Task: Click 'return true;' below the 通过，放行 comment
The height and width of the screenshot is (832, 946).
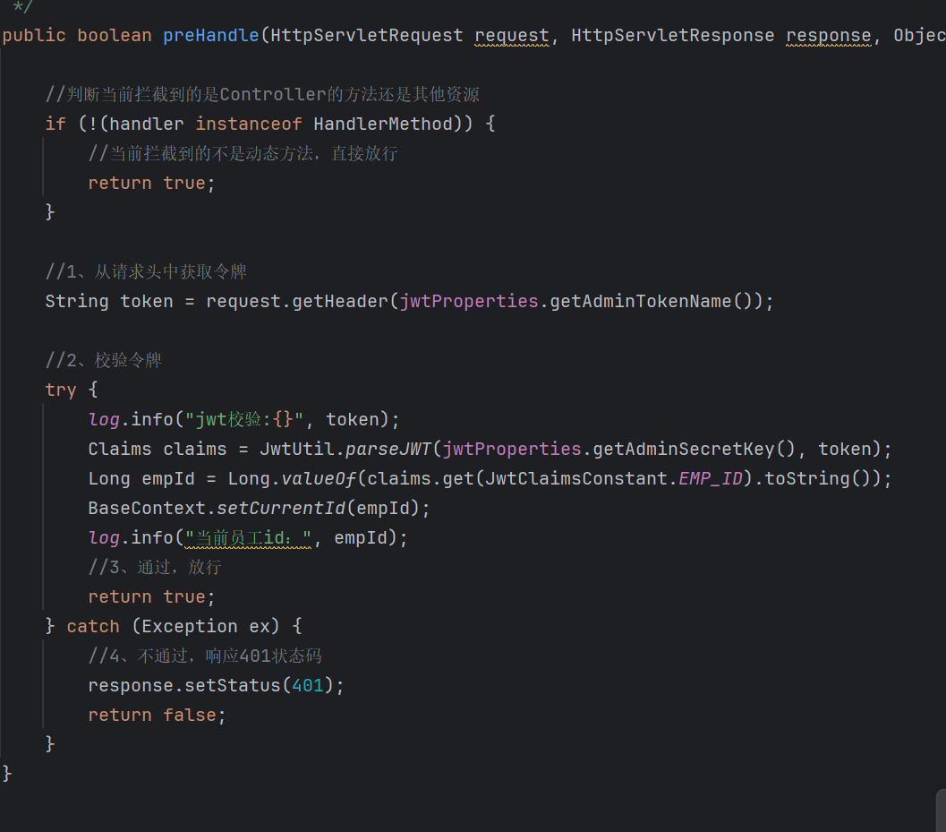Action: point(151,597)
